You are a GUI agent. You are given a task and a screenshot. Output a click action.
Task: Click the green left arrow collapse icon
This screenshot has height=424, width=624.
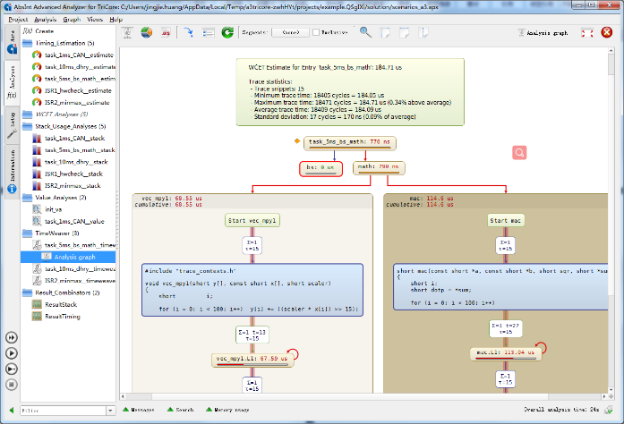12,410
